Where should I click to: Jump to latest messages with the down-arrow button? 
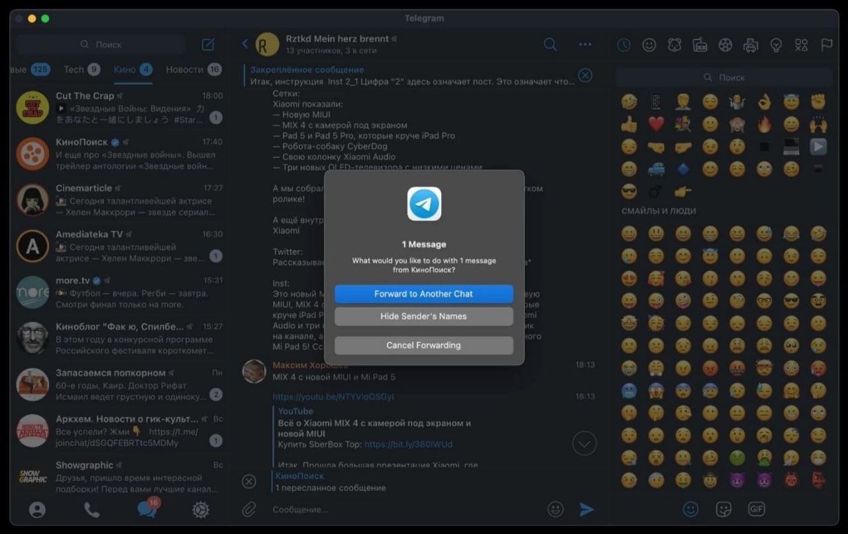[x=584, y=443]
